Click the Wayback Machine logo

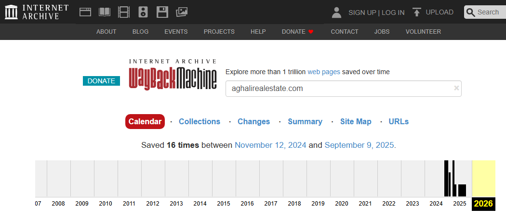click(173, 75)
